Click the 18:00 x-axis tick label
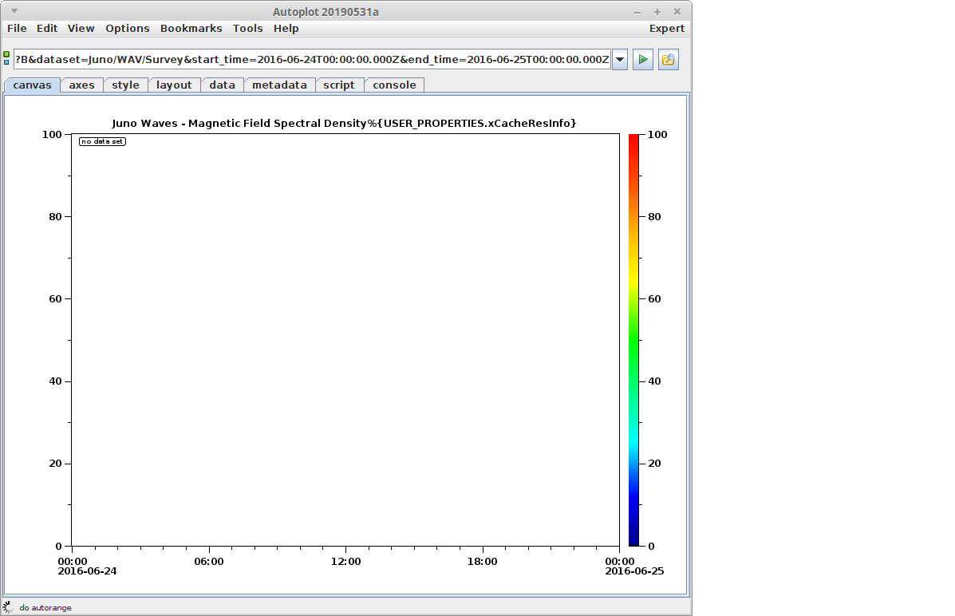The width and height of the screenshot is (955, 616). click(x=483, y=562)
